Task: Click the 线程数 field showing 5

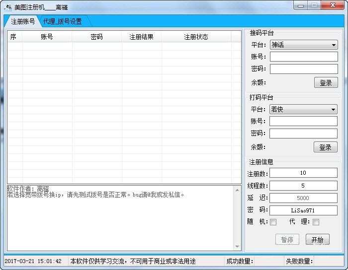Action: 303,186
